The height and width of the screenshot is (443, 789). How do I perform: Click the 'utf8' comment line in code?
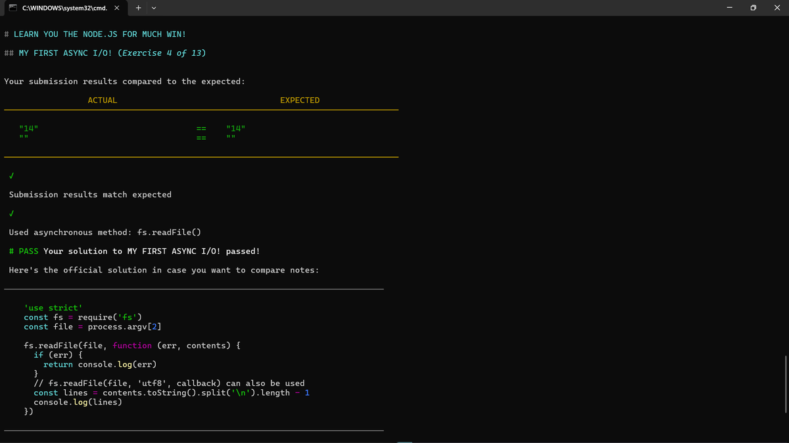point(169,383)
